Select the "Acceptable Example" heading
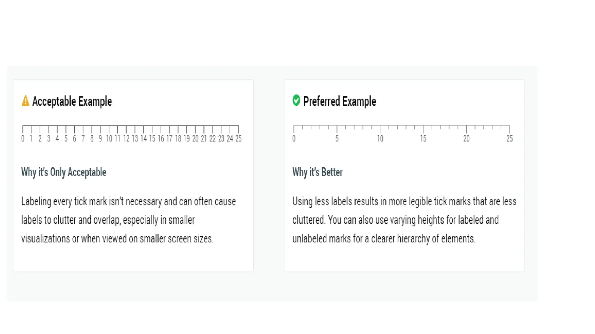Screen dimensions: 595x334 72,101
